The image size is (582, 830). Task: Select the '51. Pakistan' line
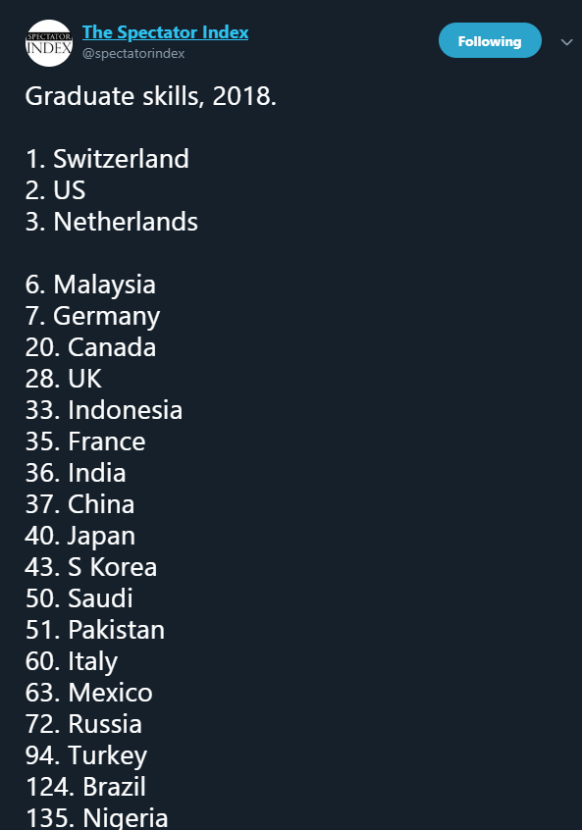95,630
